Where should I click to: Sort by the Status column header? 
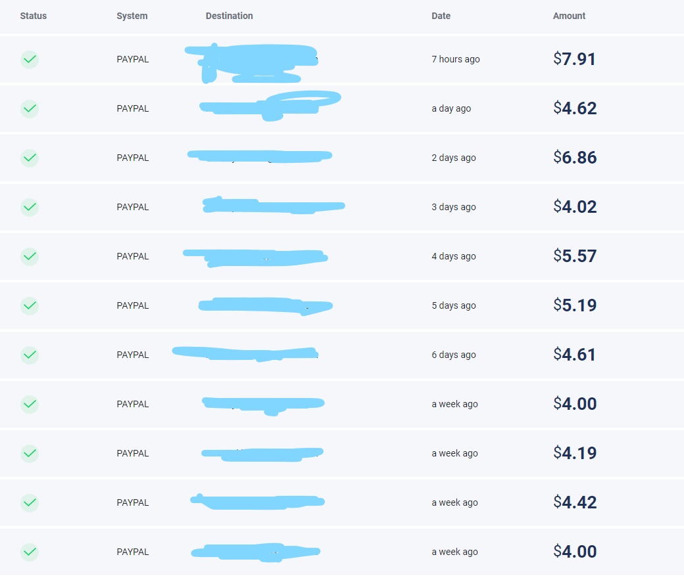tap(34, 16)
